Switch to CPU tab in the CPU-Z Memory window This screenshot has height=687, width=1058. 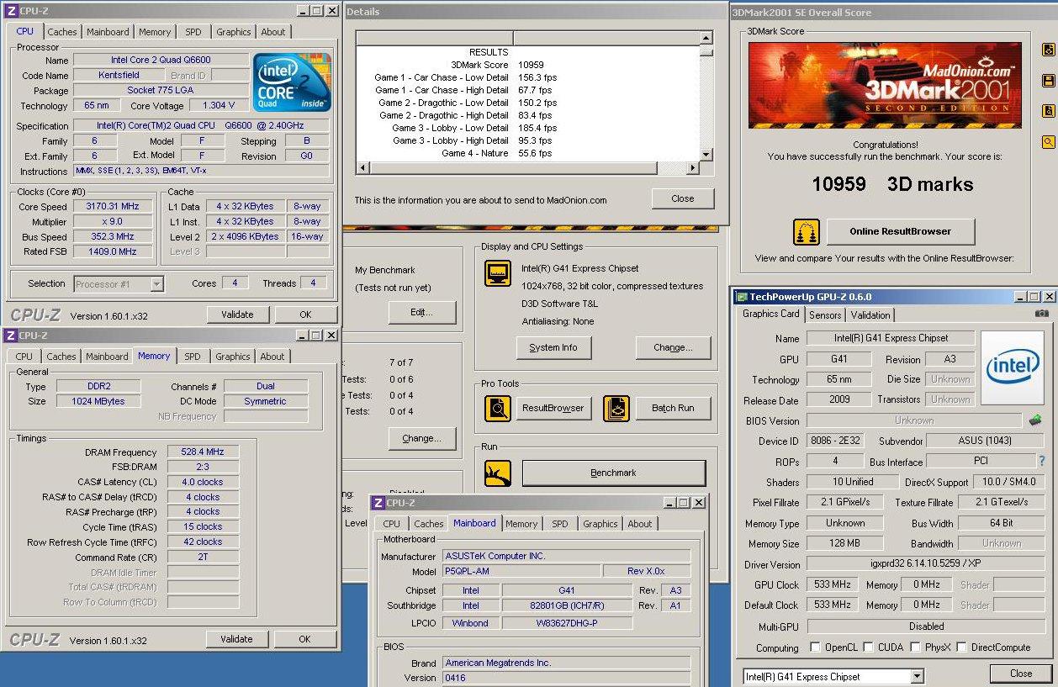coord(24,357)
